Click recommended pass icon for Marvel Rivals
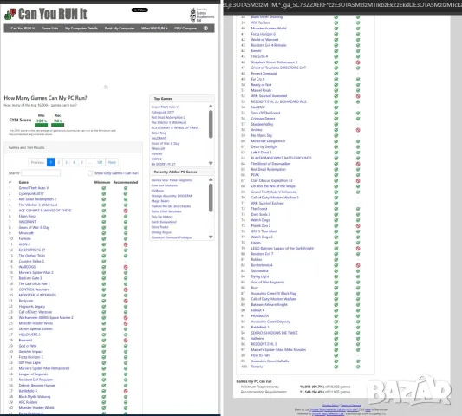462x416 pixels. tap(358, 90)
